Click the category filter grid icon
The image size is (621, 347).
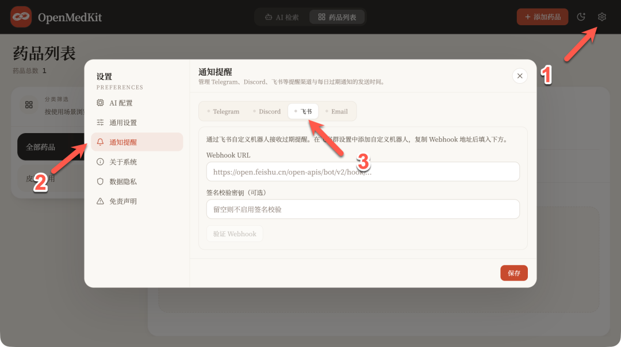(29, 105)
